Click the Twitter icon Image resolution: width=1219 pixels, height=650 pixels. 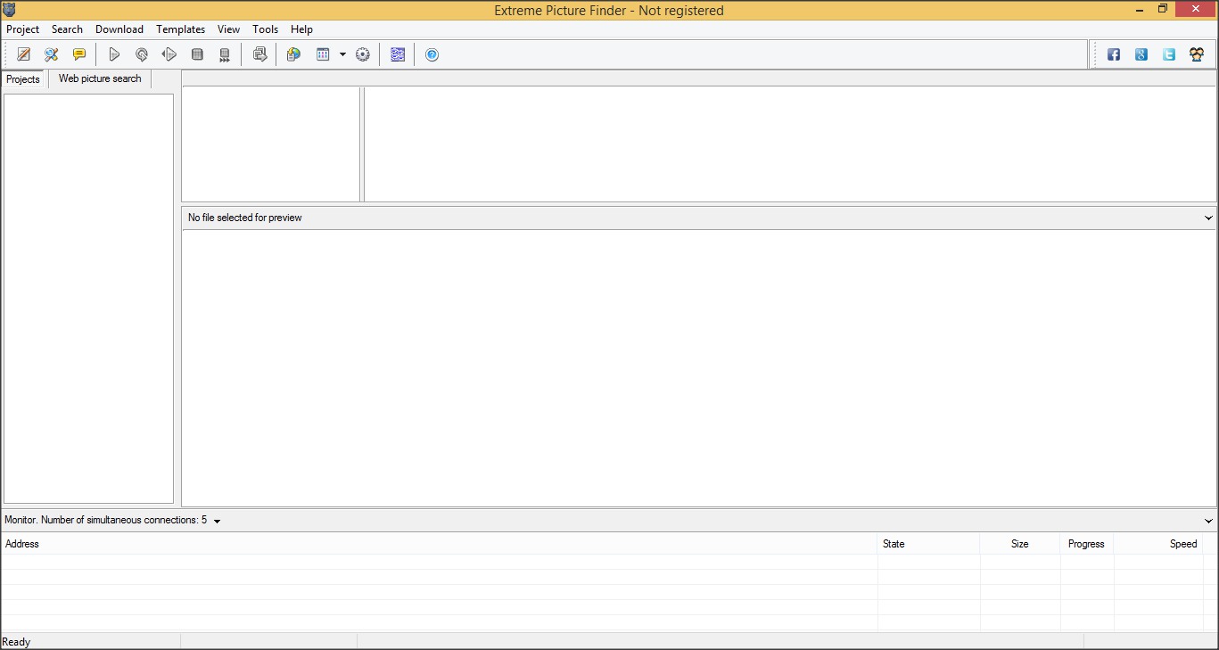(x=1169, y=54)
